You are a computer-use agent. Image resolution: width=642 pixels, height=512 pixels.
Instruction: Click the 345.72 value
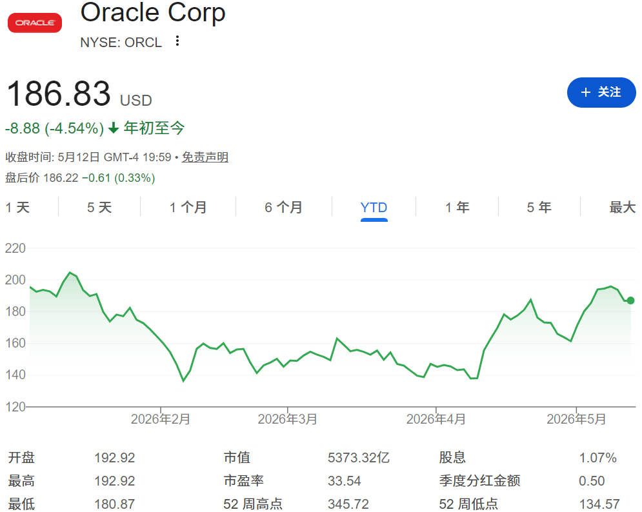(348, 504)
